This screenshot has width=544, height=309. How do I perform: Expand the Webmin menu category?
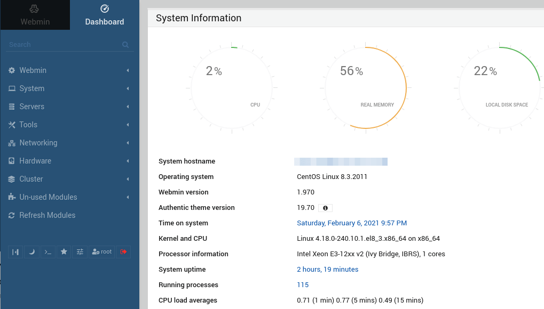[33, 70]
